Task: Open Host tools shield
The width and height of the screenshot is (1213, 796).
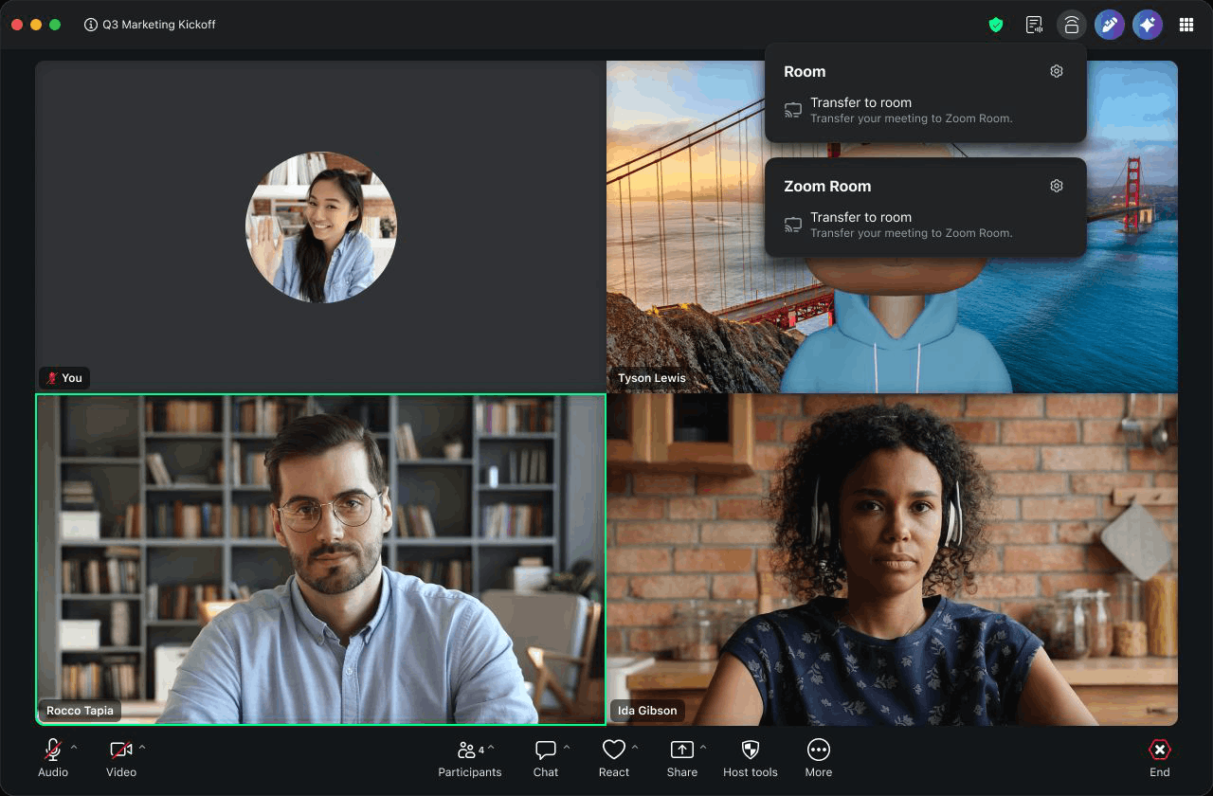Action: tap(751, 758)
